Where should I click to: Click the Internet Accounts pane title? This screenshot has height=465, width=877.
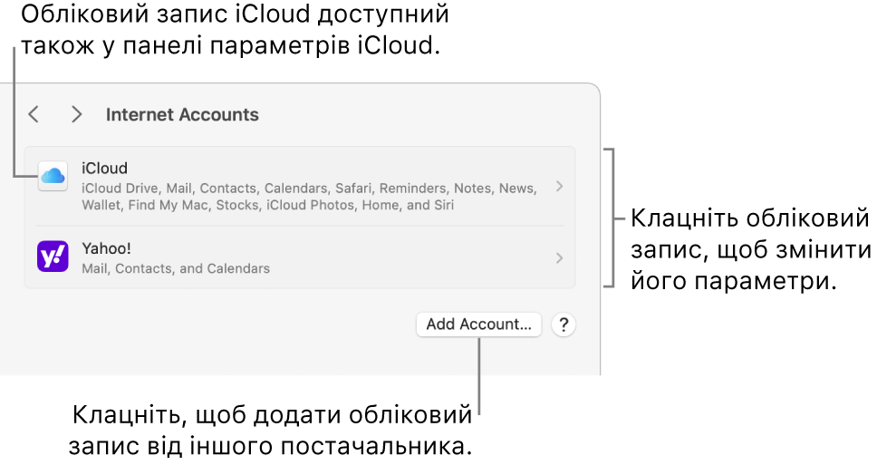[x=182, y=115]
